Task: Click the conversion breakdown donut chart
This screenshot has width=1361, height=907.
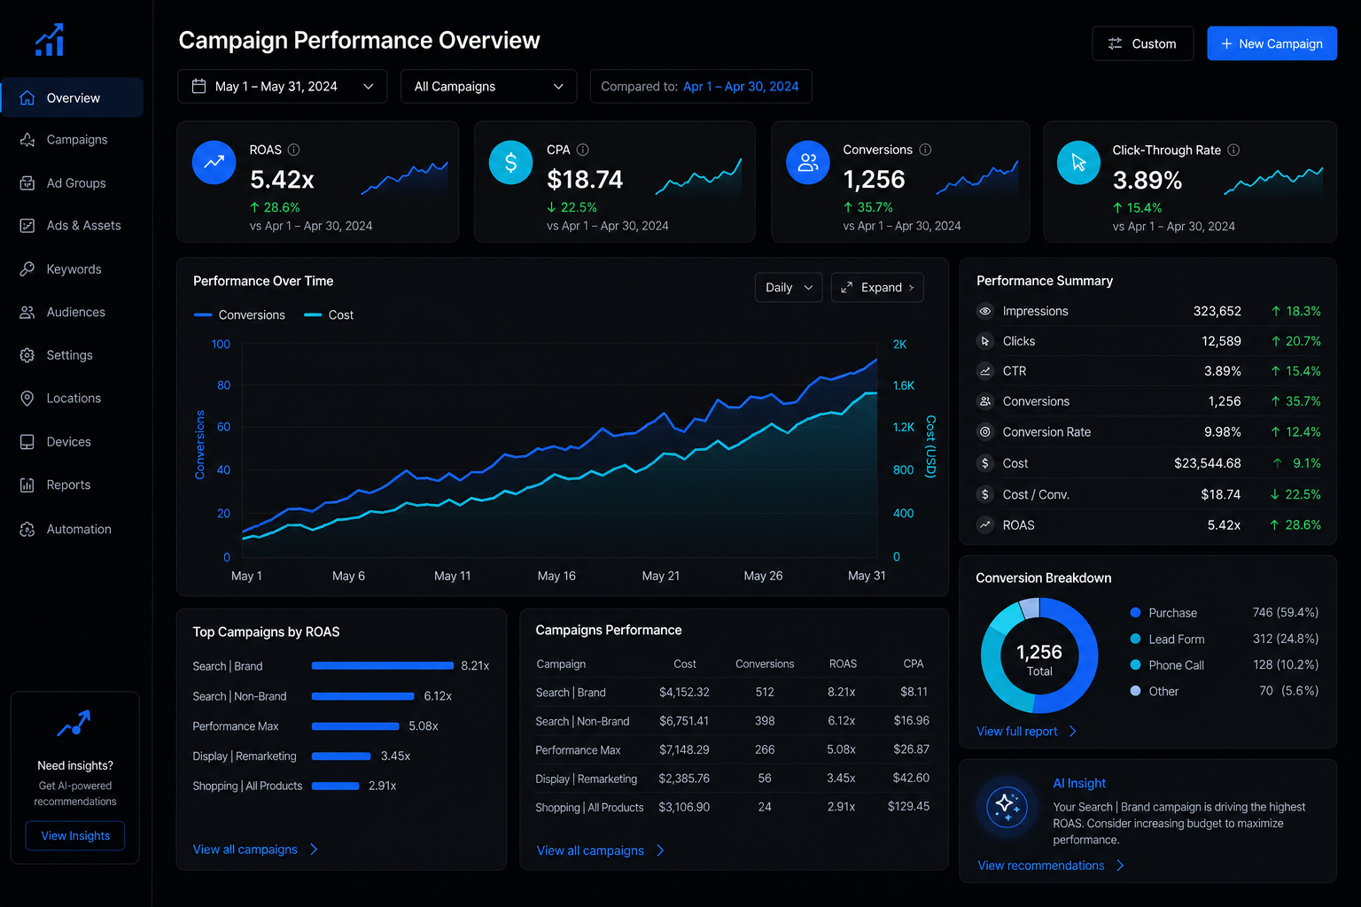Action: tap(1039, 655)
